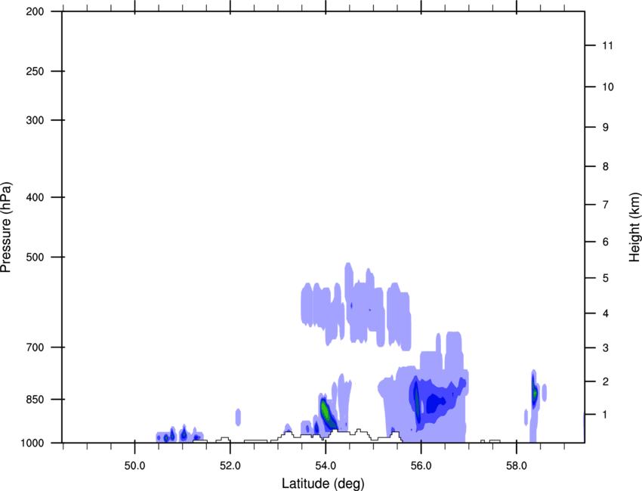This screenshot has width=642, height=491.
Task: Click the narrow contour feature near 58.4 latitude
Action: 534,393
